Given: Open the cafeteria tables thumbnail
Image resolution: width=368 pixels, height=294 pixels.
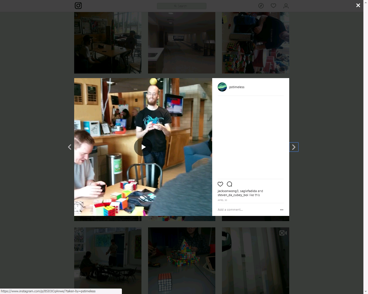Looking at the screenshot, I should [108, 43].
